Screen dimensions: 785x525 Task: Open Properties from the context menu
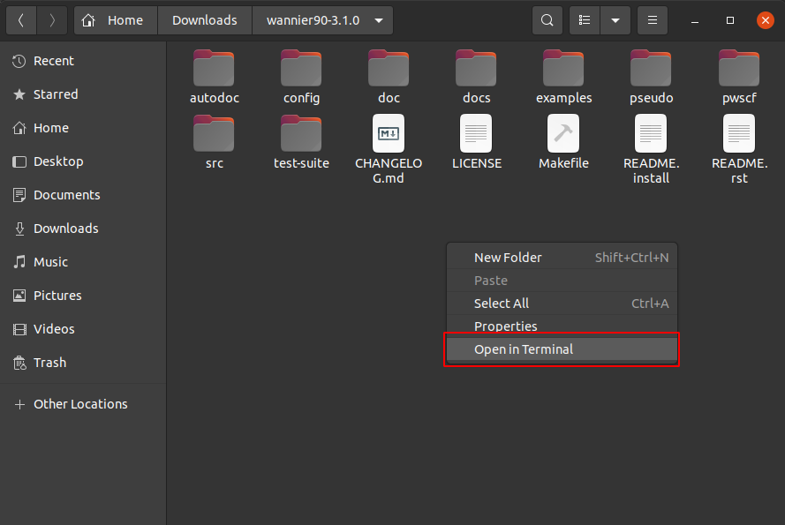pyautogui.click(x=506, y=326)
